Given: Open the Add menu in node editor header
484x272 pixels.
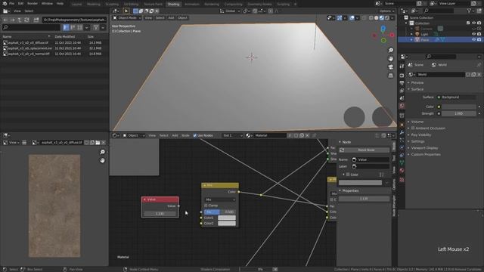Looking at the screenshot, I should pos(175,135).
